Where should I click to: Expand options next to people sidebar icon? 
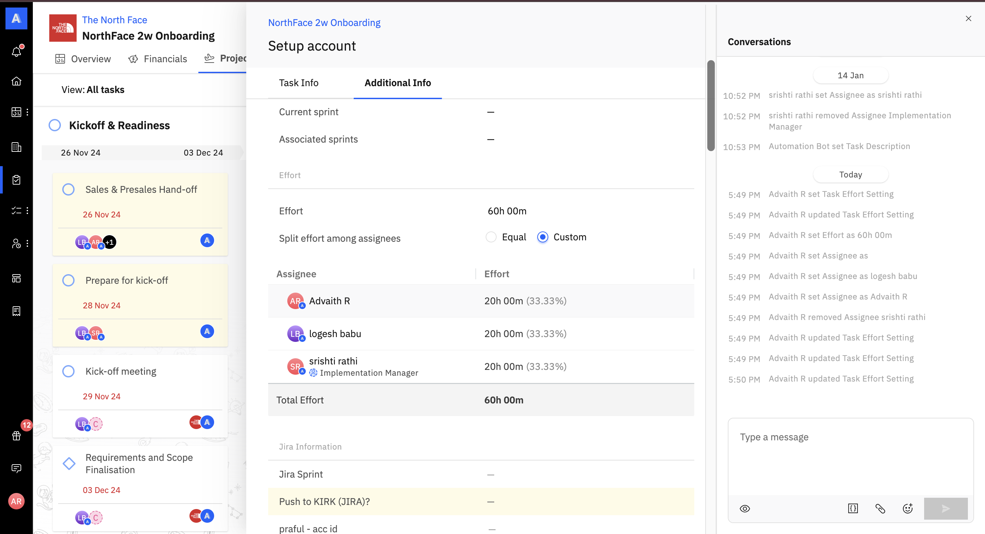[27, 243]
